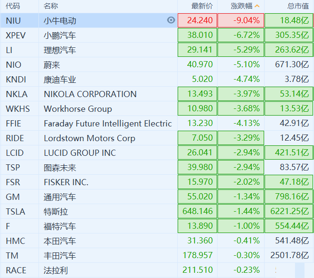Click the -9.04% change cell for NIU
This screenshot has height=278, width=314.
(x=240, y=20)
